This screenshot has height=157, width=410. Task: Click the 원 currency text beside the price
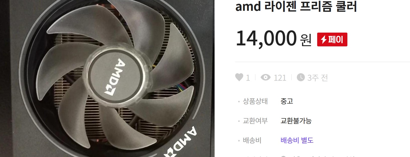pos(306,40)
